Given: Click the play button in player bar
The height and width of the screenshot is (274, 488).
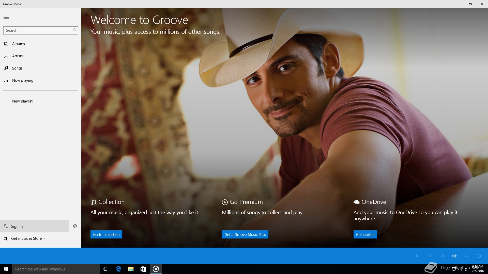Looking at the screenshot, I should [430, 256].
